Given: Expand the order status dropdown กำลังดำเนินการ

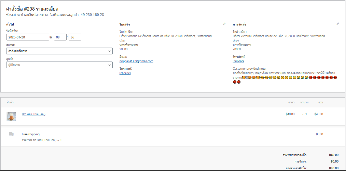Looking at the screenshot, I should point(59,51).
